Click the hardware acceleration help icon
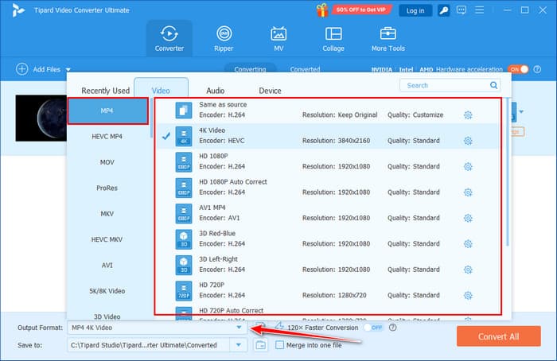This screenshot has width=557, height=361. coord(537,69)
